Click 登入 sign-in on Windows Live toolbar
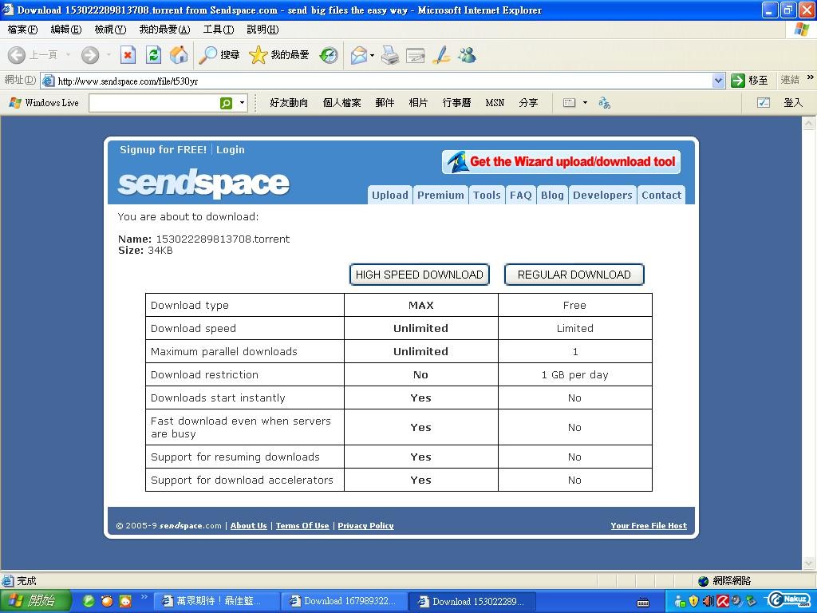Screen dimensions: 817x613 (x=793, y=103)
